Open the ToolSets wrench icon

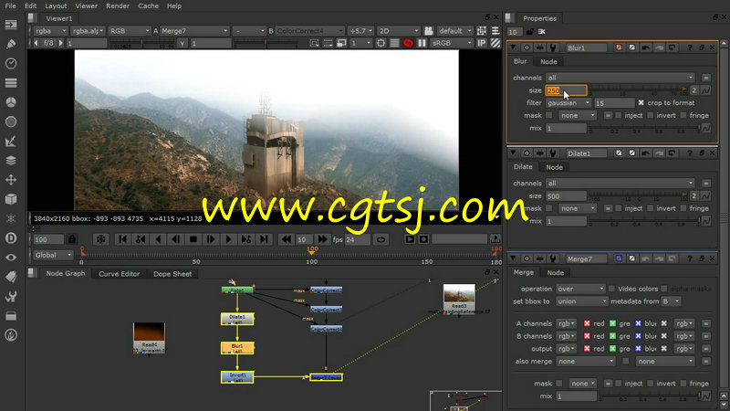(11, 296)
